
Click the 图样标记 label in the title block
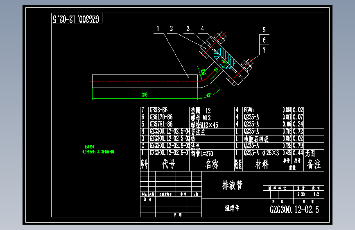(x=277, y=188)
